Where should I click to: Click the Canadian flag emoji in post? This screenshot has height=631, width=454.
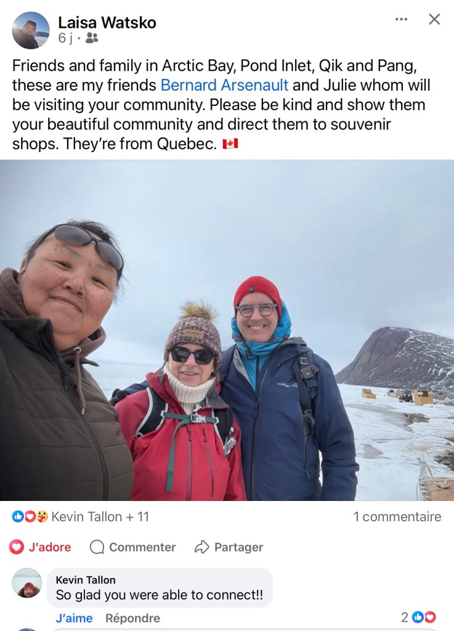tap(230, 144)
